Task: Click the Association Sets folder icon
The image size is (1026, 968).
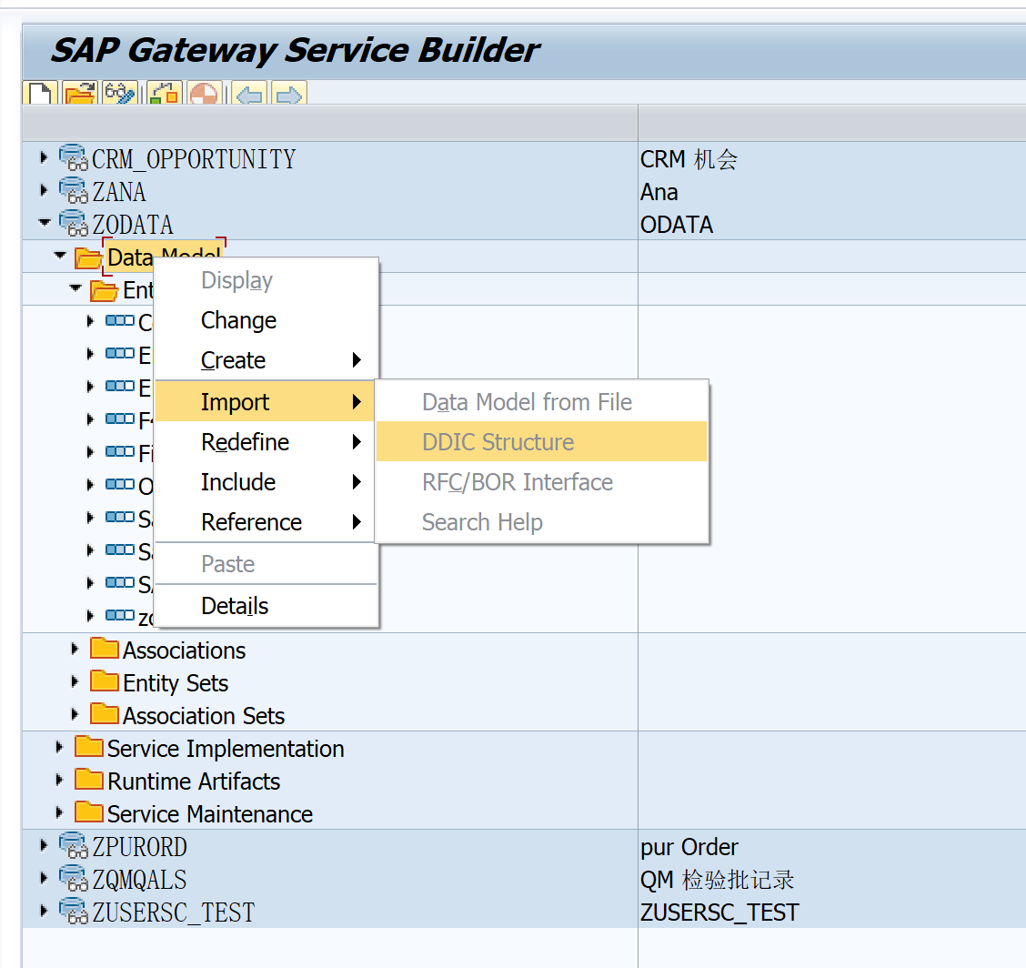Action: click(104, 714)
